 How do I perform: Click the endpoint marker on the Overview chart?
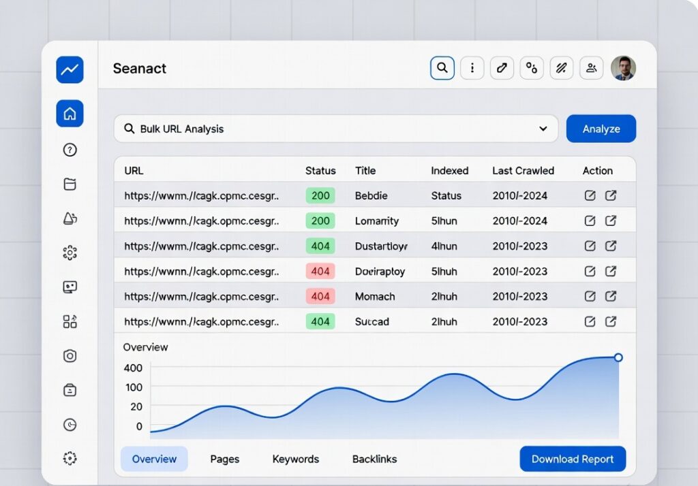point(618,357)
